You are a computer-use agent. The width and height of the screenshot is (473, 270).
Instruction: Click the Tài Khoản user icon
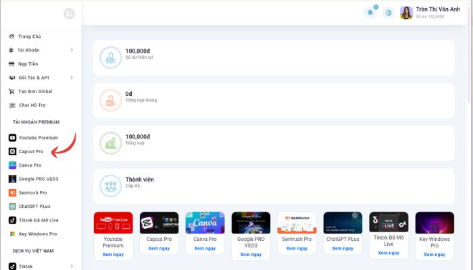click(x=11, y=50)
